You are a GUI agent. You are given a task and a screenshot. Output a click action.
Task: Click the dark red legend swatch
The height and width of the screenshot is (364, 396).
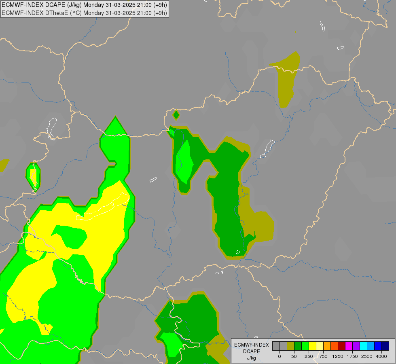click(x=342, y=346)
